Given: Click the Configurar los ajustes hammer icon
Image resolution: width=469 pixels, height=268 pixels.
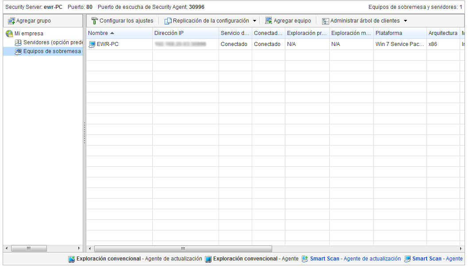Looking at the screenshot, I should coord(94,21).
